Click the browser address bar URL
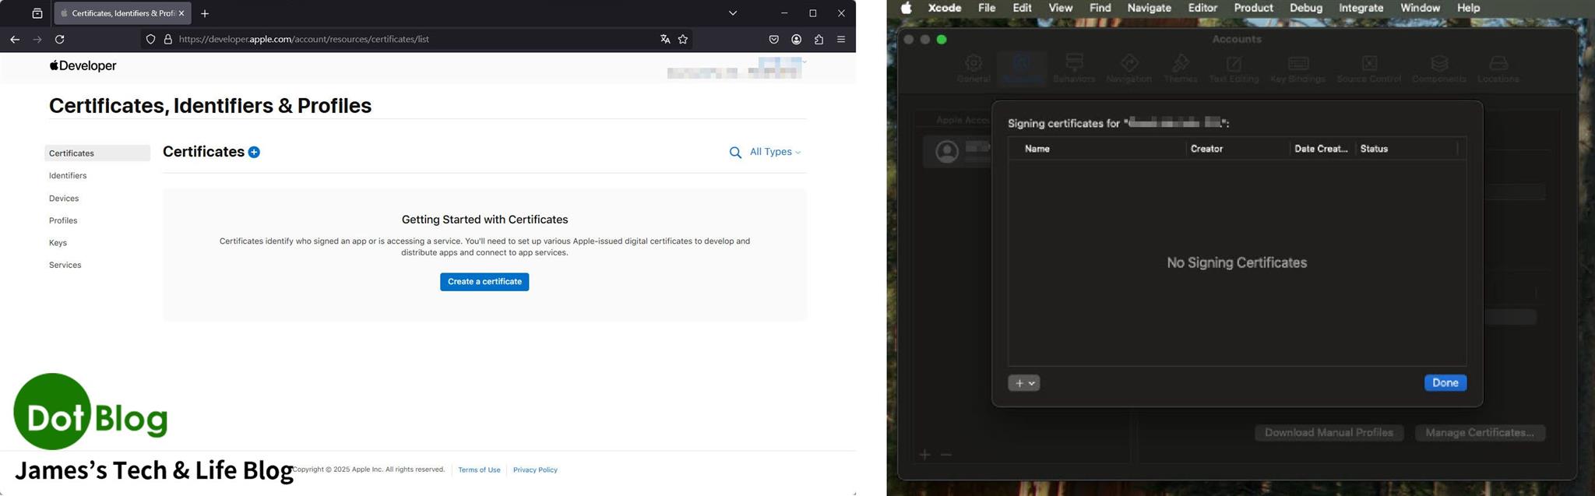This screenshot has width=1595, height=496. point(304,39)
